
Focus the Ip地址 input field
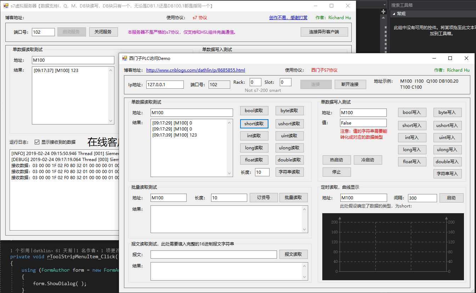point(165,84)
